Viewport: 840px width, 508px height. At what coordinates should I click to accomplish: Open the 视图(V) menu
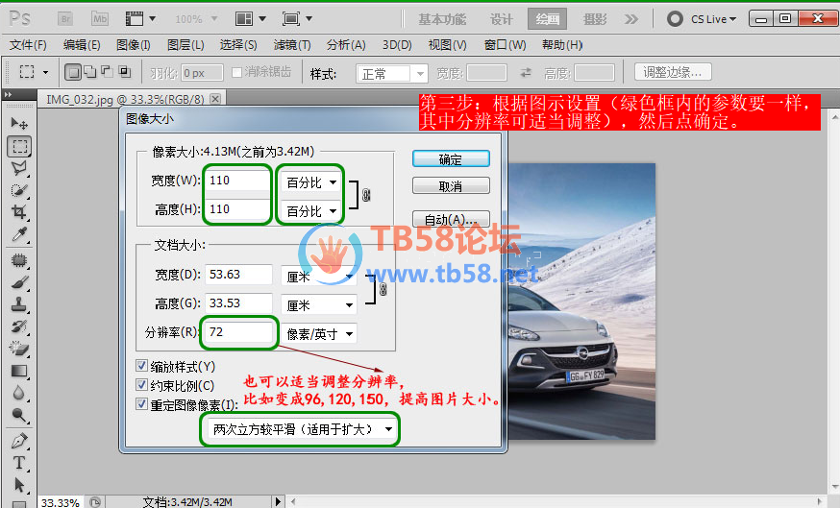[x=447, y=45]
